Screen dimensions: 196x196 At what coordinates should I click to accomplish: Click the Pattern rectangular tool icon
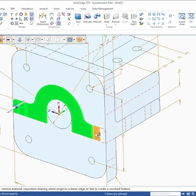170,16
